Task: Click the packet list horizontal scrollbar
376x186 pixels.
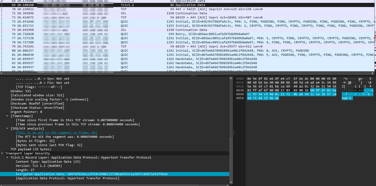Action: tap(187, 73)
